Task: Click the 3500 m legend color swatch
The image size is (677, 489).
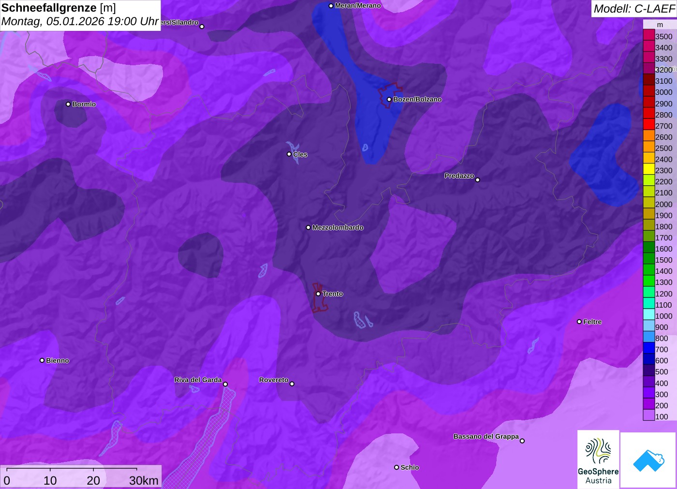Action: (649, 35)
